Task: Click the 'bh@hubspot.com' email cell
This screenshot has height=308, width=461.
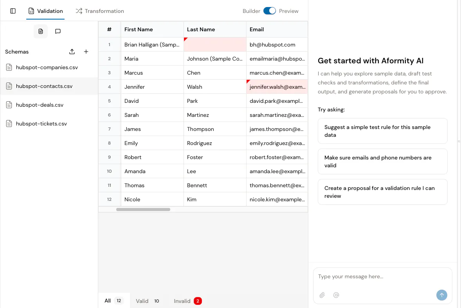Action: 277,45
